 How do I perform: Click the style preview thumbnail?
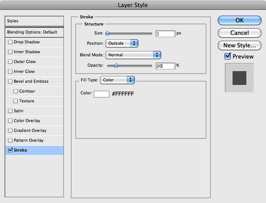239,78
